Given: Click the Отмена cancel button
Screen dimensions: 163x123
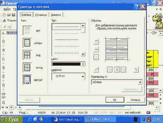Looking at the screenshot, I should click(135, 100).
